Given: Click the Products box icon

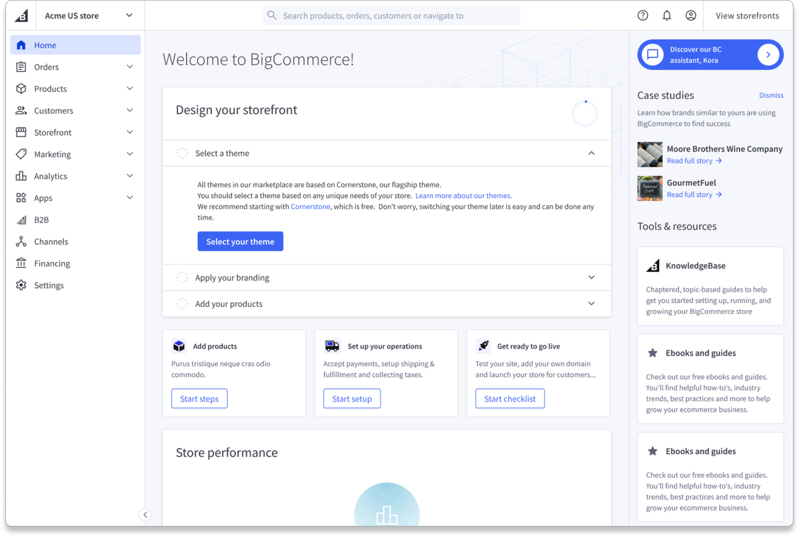Looking at the screenshot, I should (x=21, y=88).
